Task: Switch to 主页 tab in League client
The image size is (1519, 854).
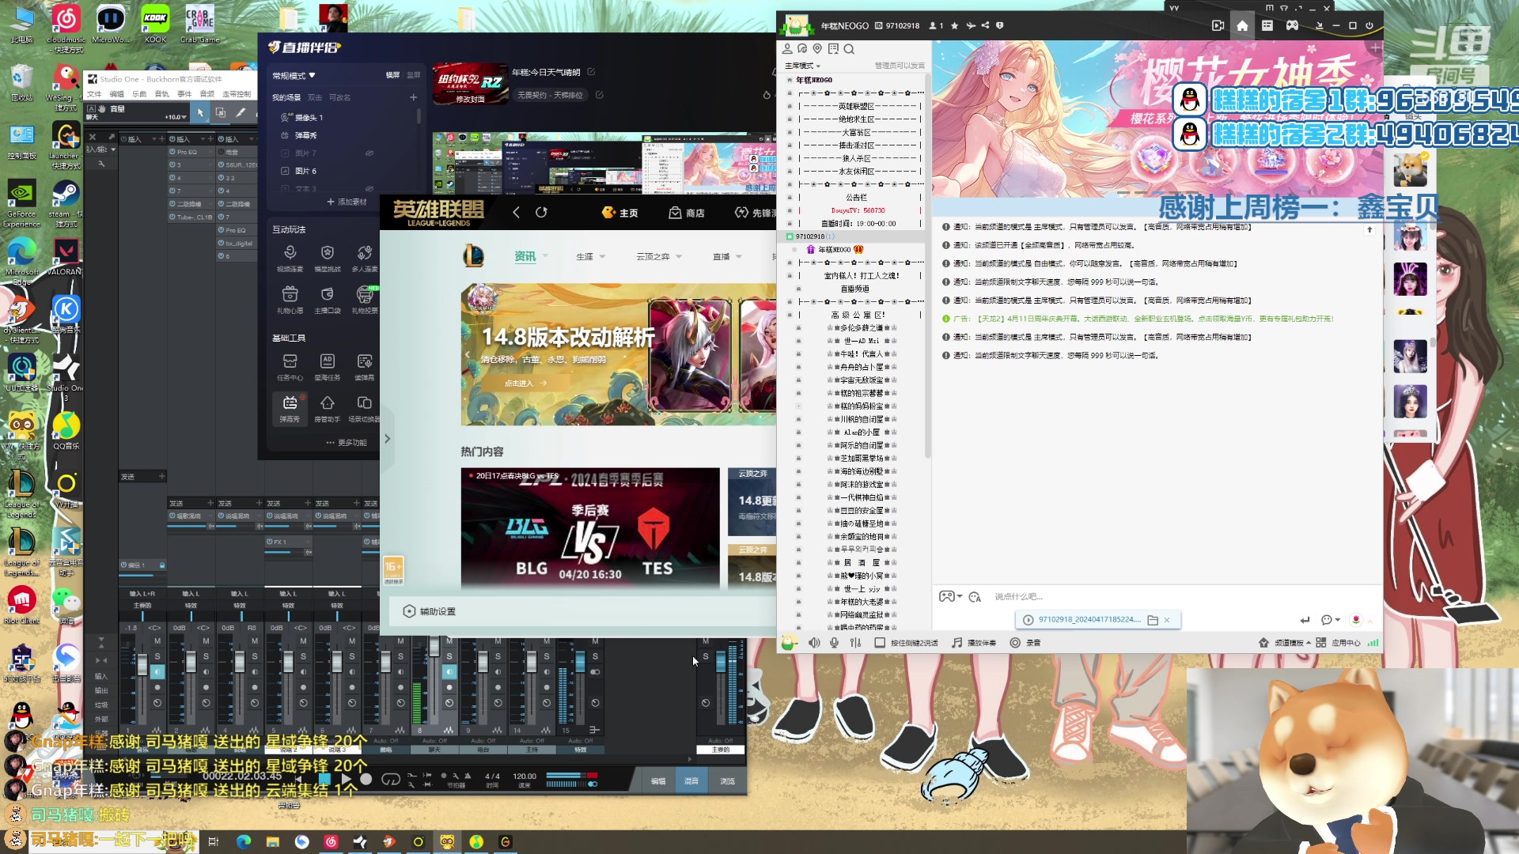Action: point(619,213)
